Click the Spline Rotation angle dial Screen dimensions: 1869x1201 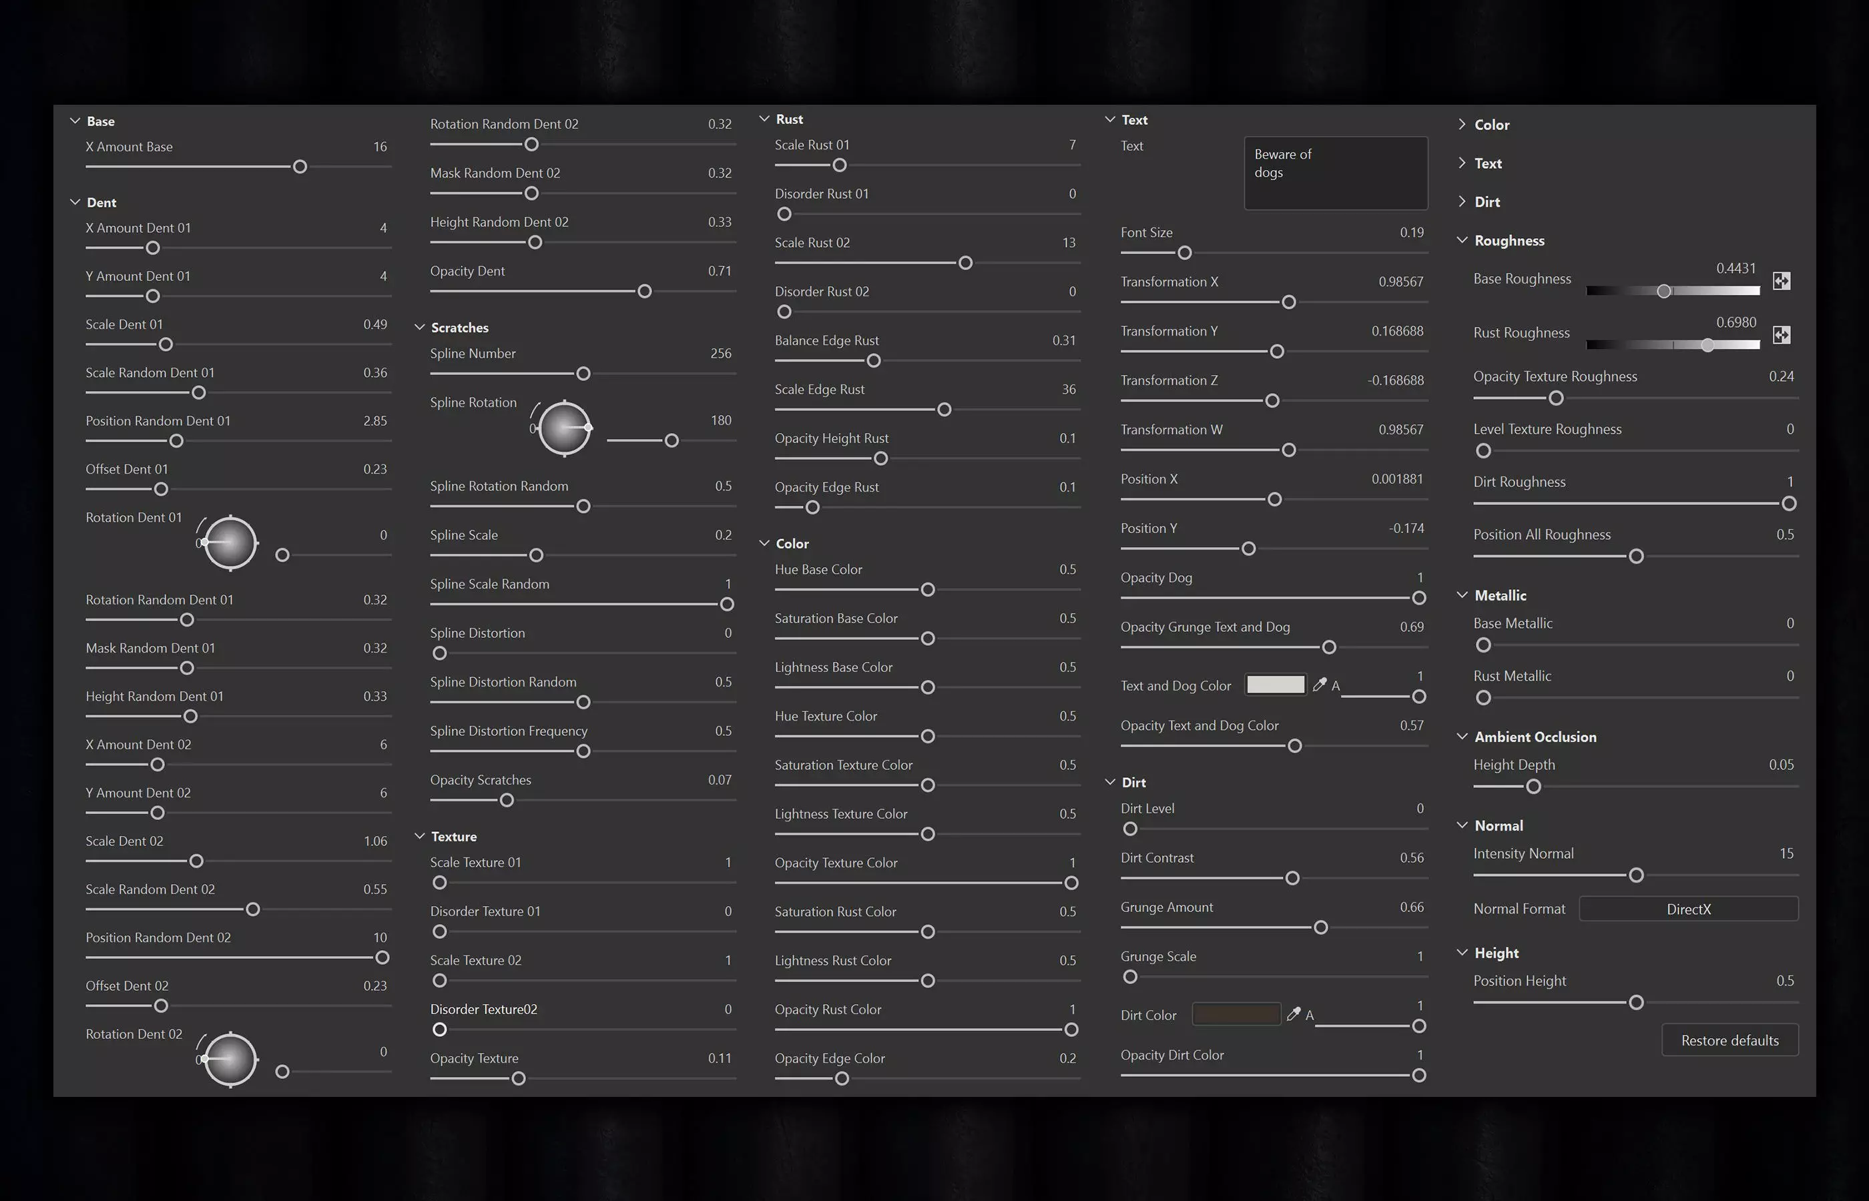(564, 428)
